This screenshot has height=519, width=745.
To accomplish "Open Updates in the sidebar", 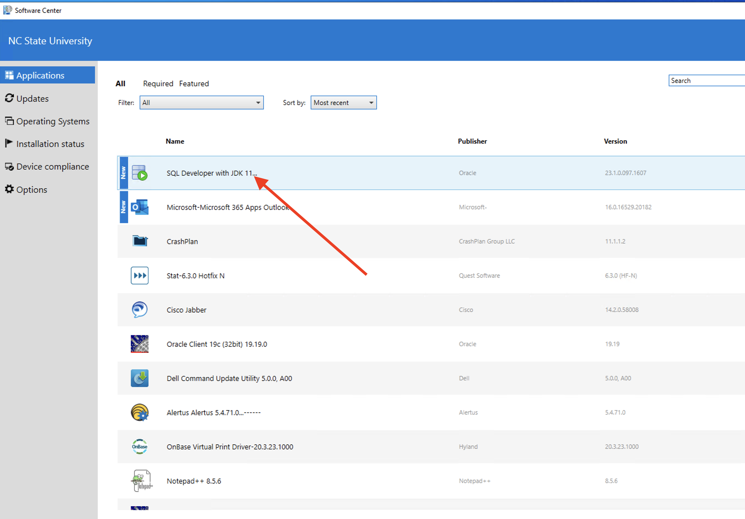I will tap(33, 99).
